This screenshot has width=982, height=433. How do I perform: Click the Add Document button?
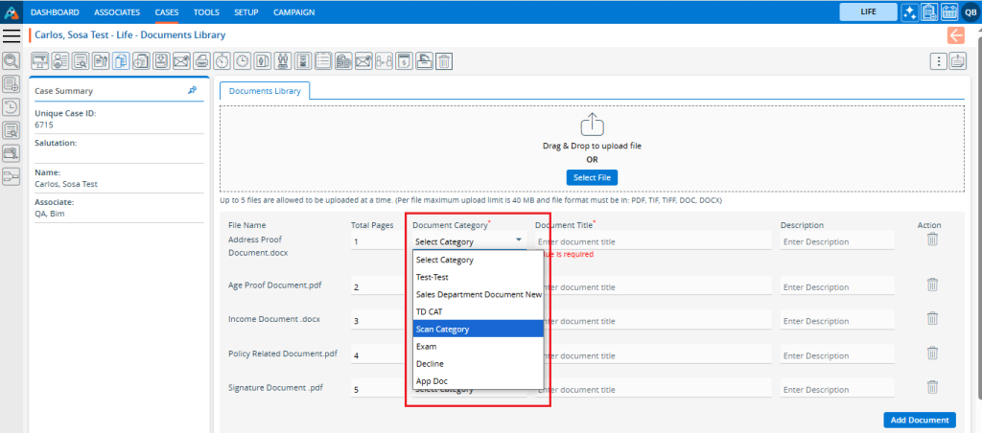point(919,420)
